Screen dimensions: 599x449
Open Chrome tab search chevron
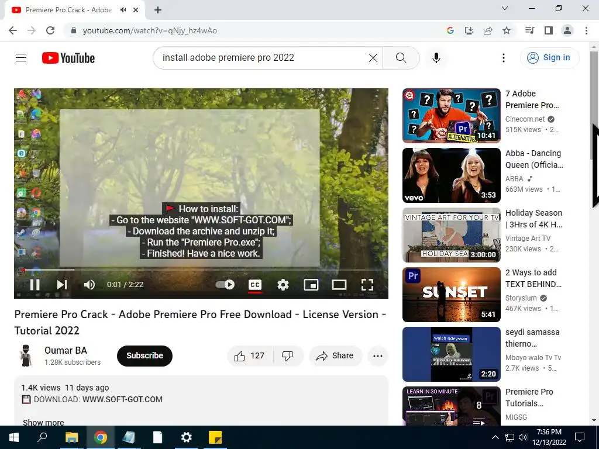point(505,8)
